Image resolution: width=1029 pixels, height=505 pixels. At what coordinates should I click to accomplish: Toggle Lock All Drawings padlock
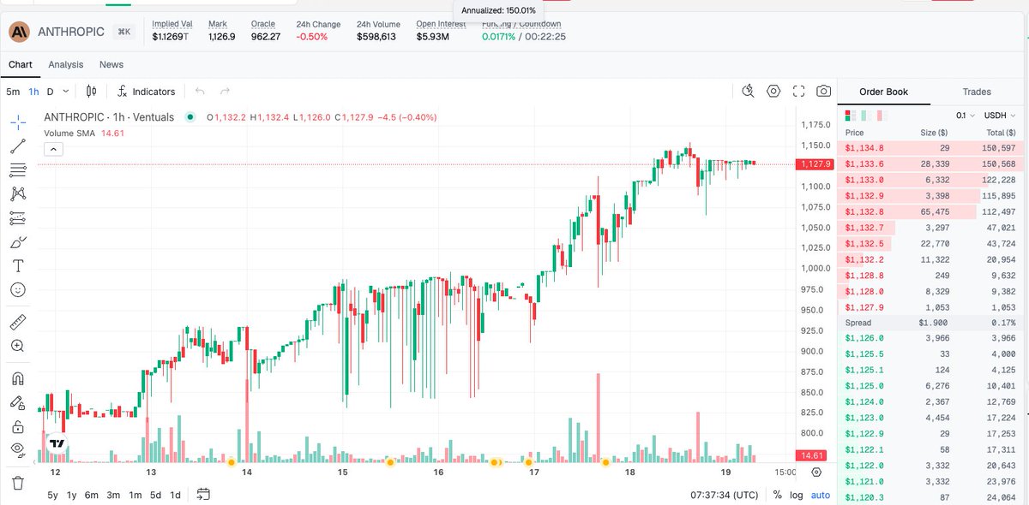[x=18, y=426]
